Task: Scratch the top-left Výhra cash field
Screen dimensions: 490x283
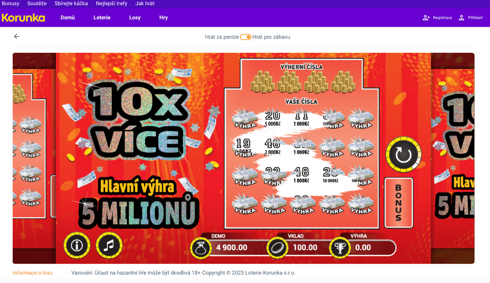Action: click(x=245, y=120)
